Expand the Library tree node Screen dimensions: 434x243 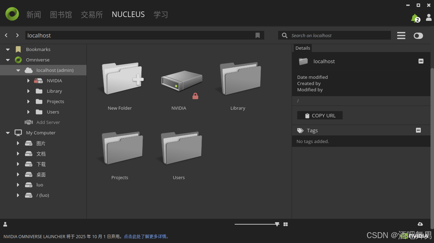click(28, 91)
